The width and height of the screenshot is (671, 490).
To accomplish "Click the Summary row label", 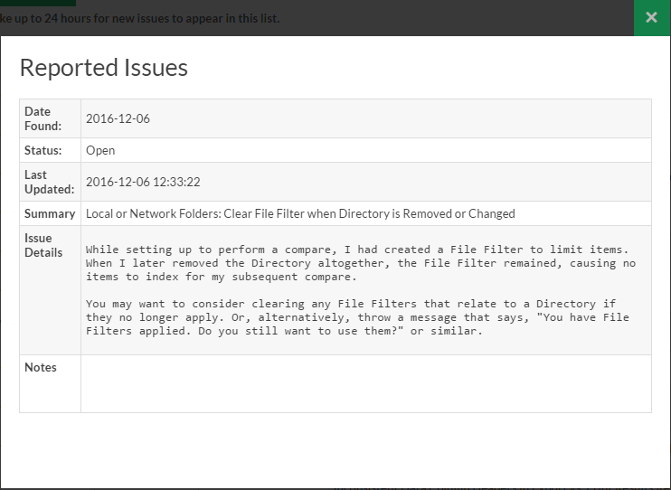I will 50,213.
